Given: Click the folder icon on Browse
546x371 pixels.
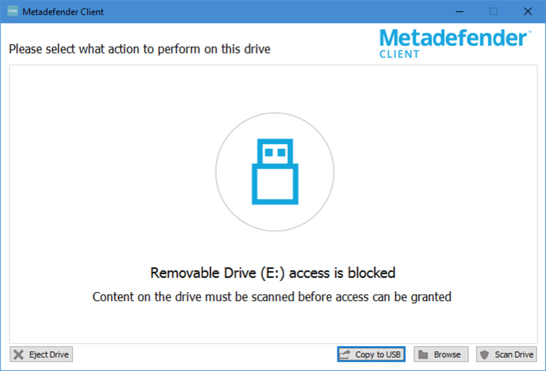Looking at the screenshot, I should click(423, 354).
